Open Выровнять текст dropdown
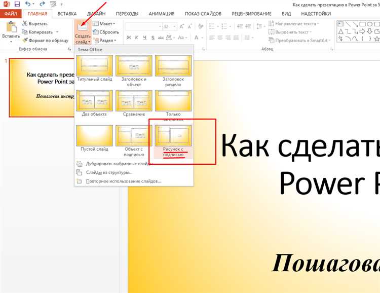This screenshot has height=293, width=380. point(290,32)
